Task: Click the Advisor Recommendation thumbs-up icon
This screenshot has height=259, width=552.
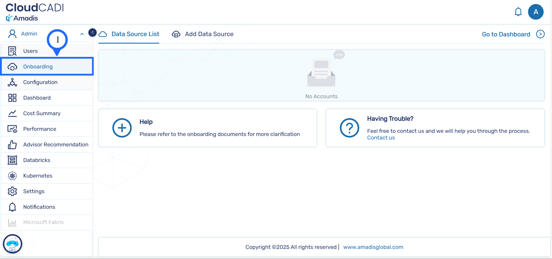Action: pos(12,145)
